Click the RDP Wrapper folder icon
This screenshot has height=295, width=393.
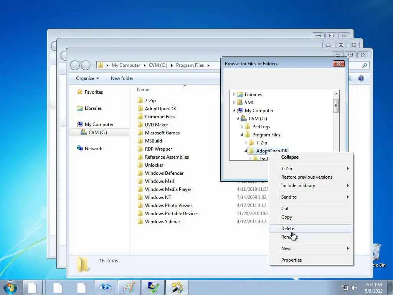(140, 149)
